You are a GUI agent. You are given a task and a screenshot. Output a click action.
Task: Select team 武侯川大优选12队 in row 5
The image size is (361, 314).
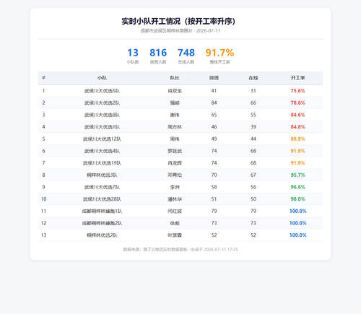(x=102, y=139)
